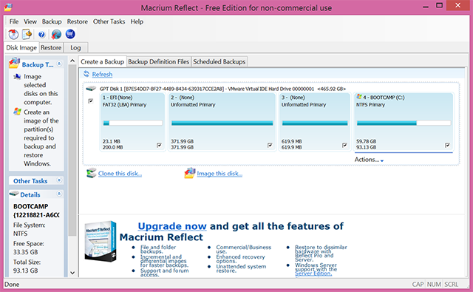Click the GPT Disk 1 description text
This screenshot has width=473, height=292.
tap(222, 89)
